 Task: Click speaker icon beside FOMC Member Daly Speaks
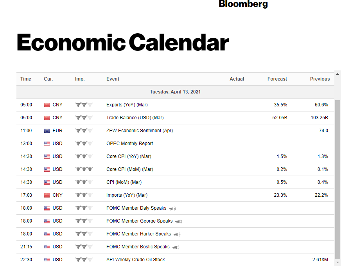[x=172, y=208]
